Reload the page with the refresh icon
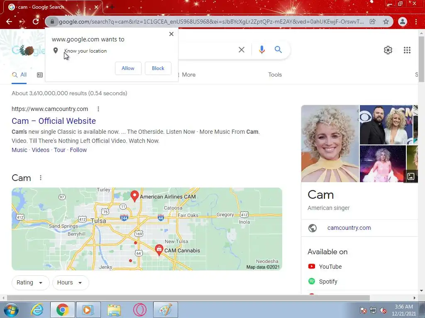425x318 pixels. 36,22
